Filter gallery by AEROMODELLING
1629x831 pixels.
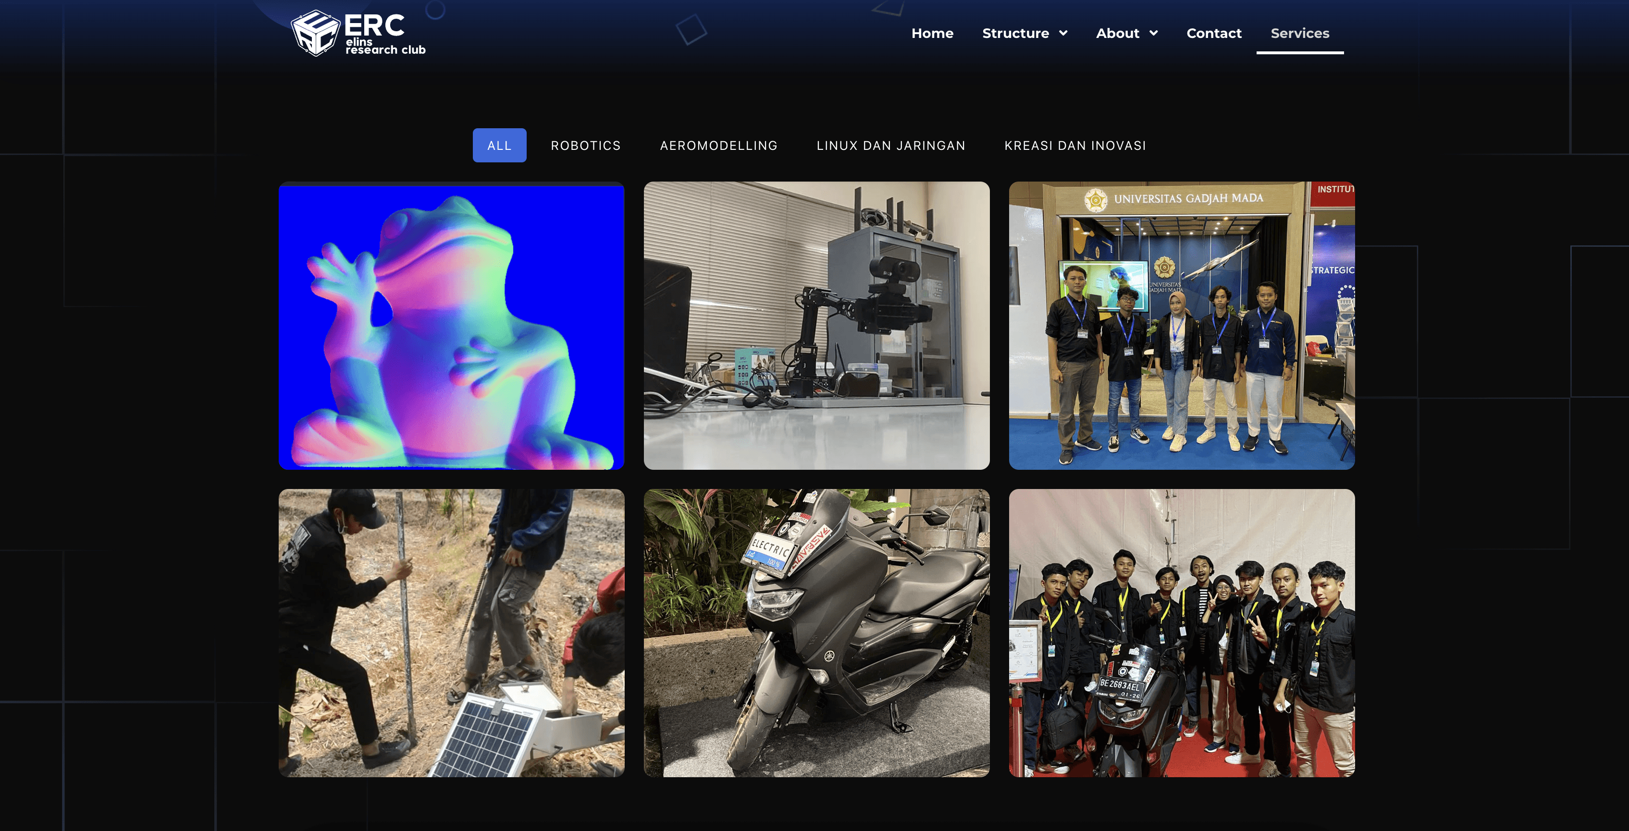718,146
